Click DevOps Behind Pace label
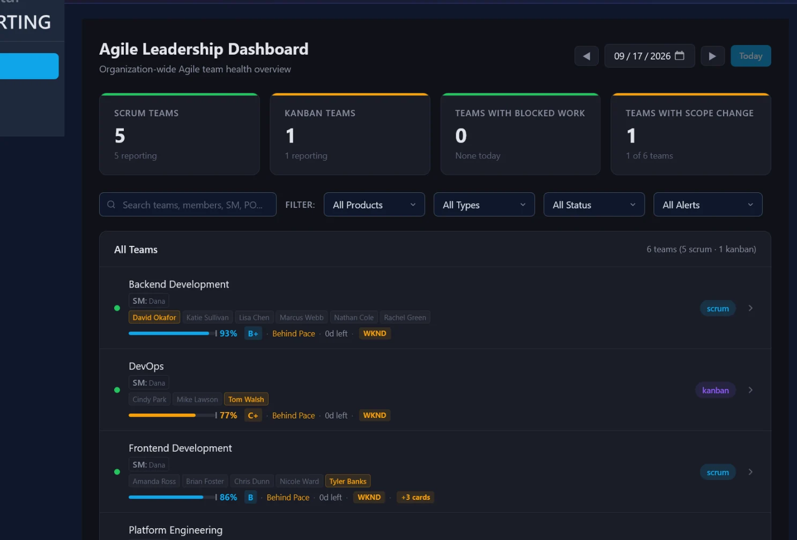The height and width of the screenshot is (540, 797). [x=294, y=415]
